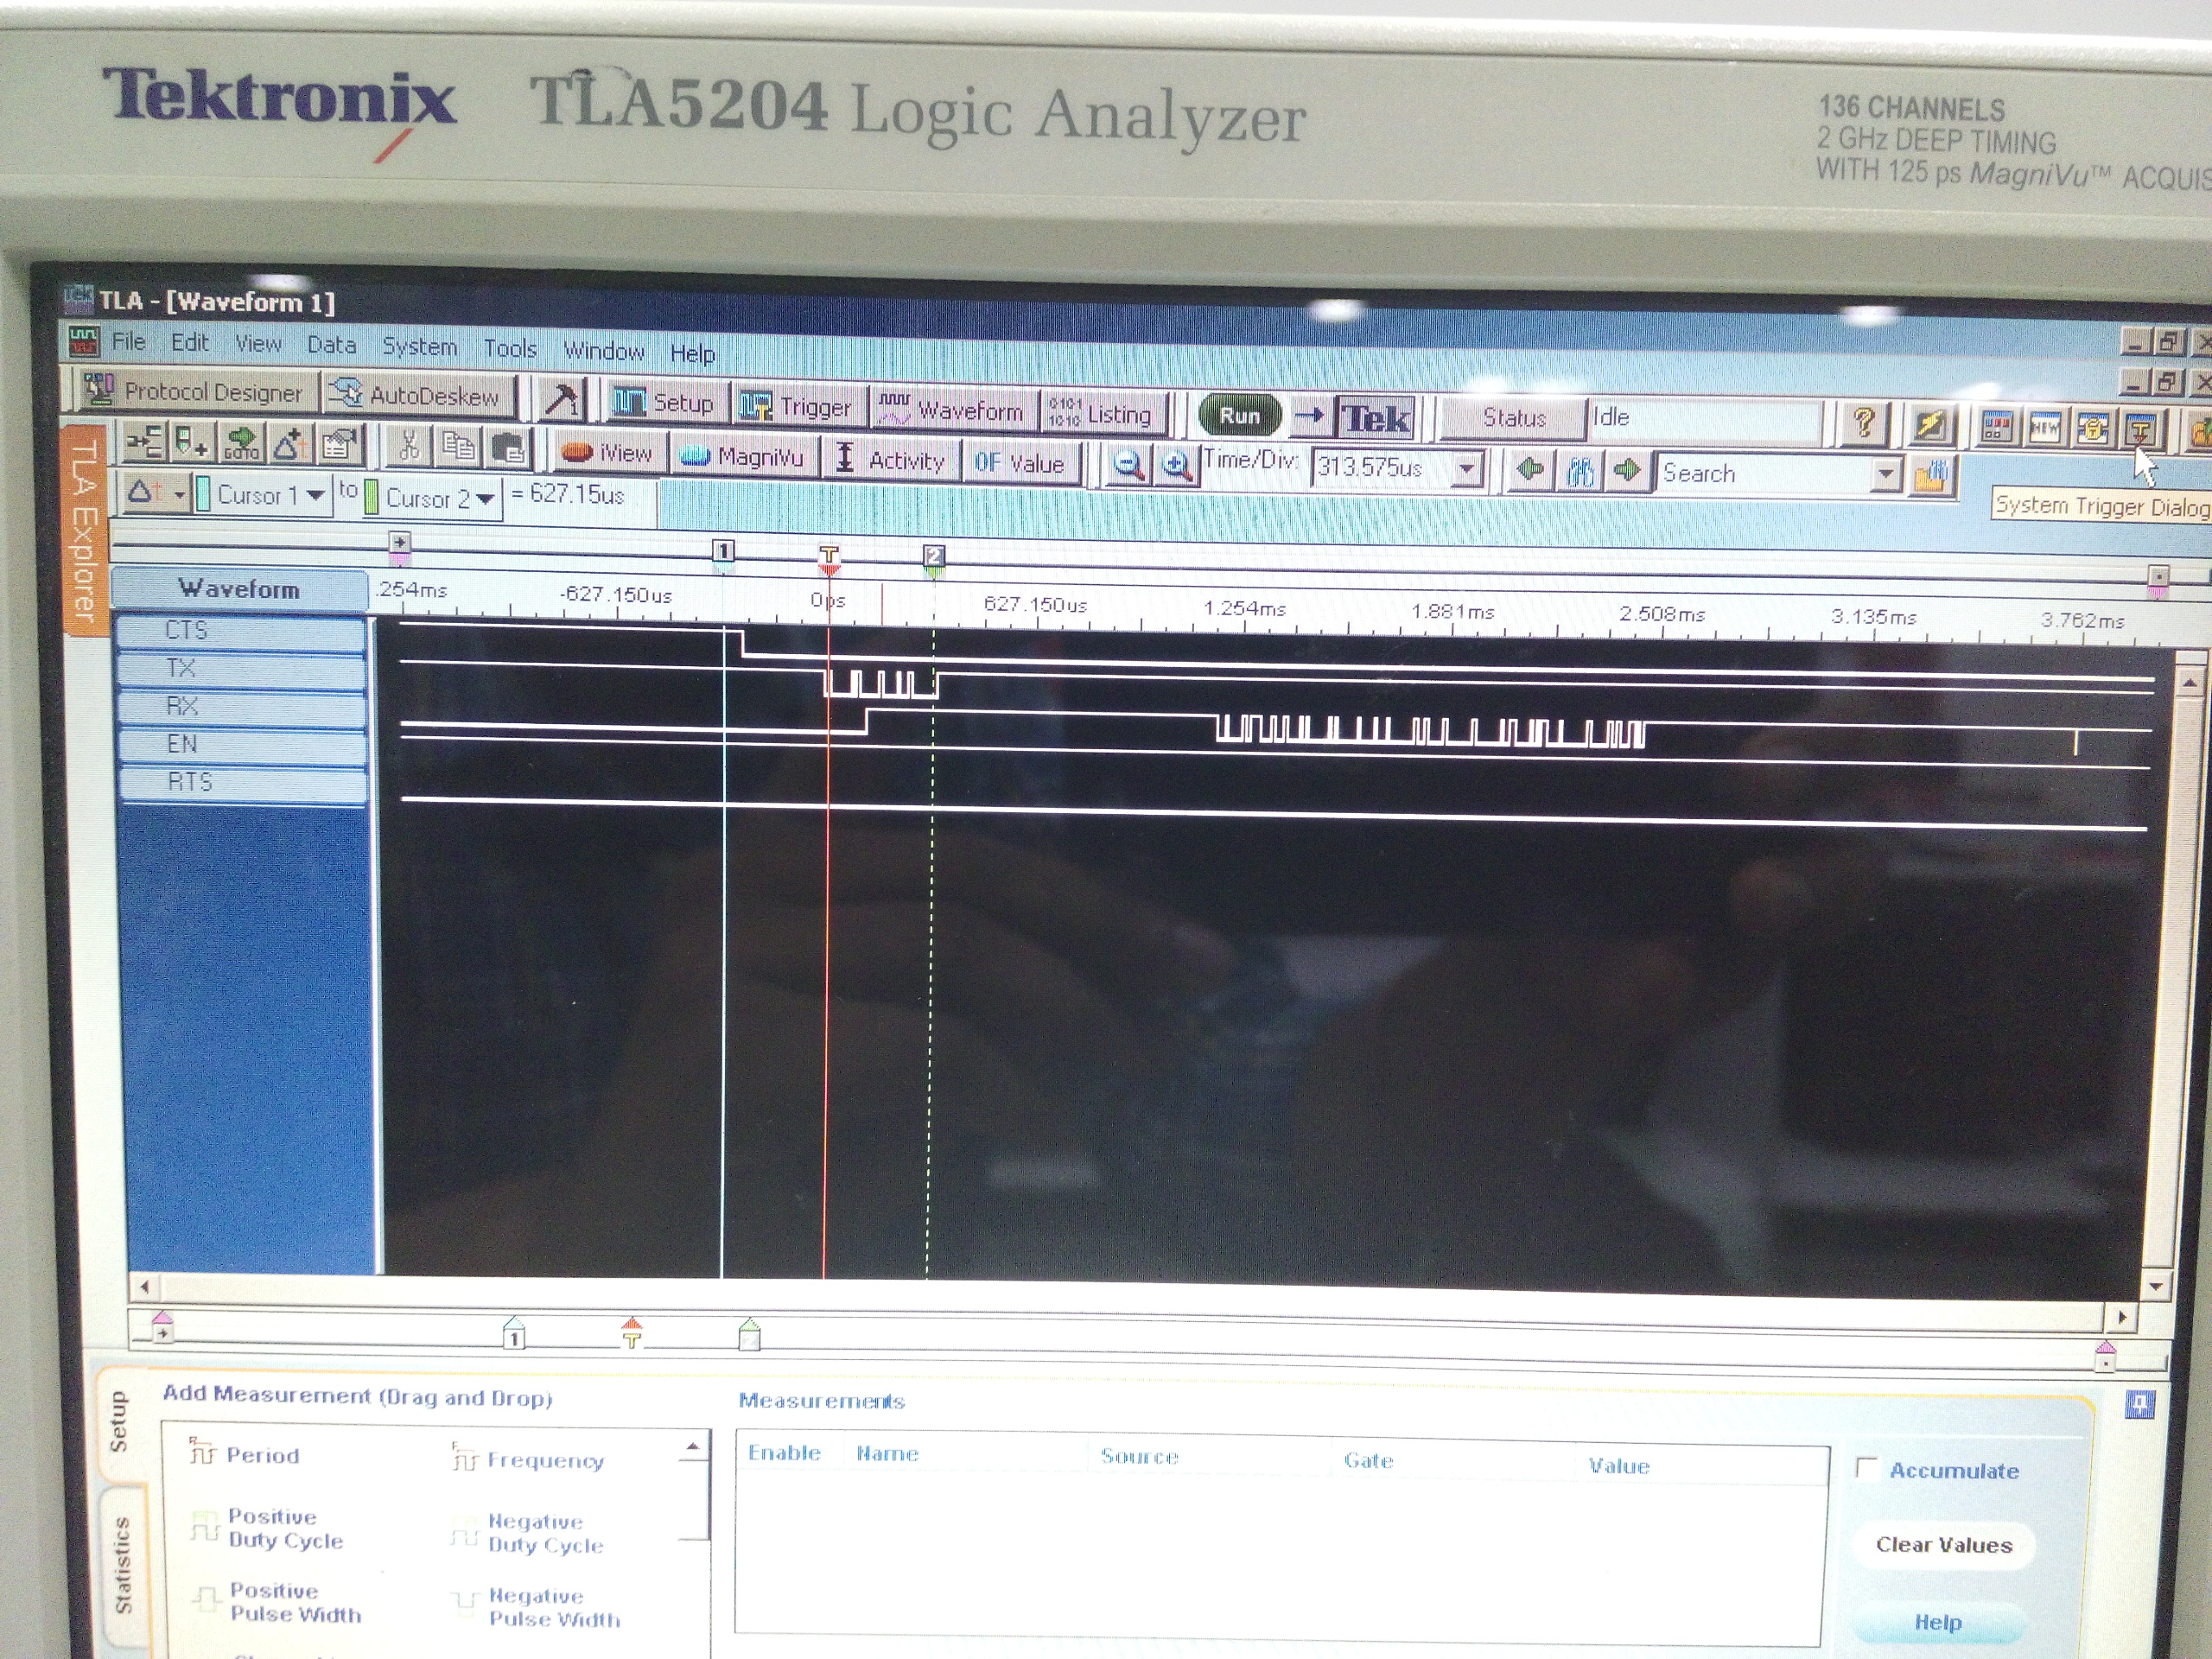The image size is (2212, 1659).
Task: Open the File menu
Action: [128, 342]
